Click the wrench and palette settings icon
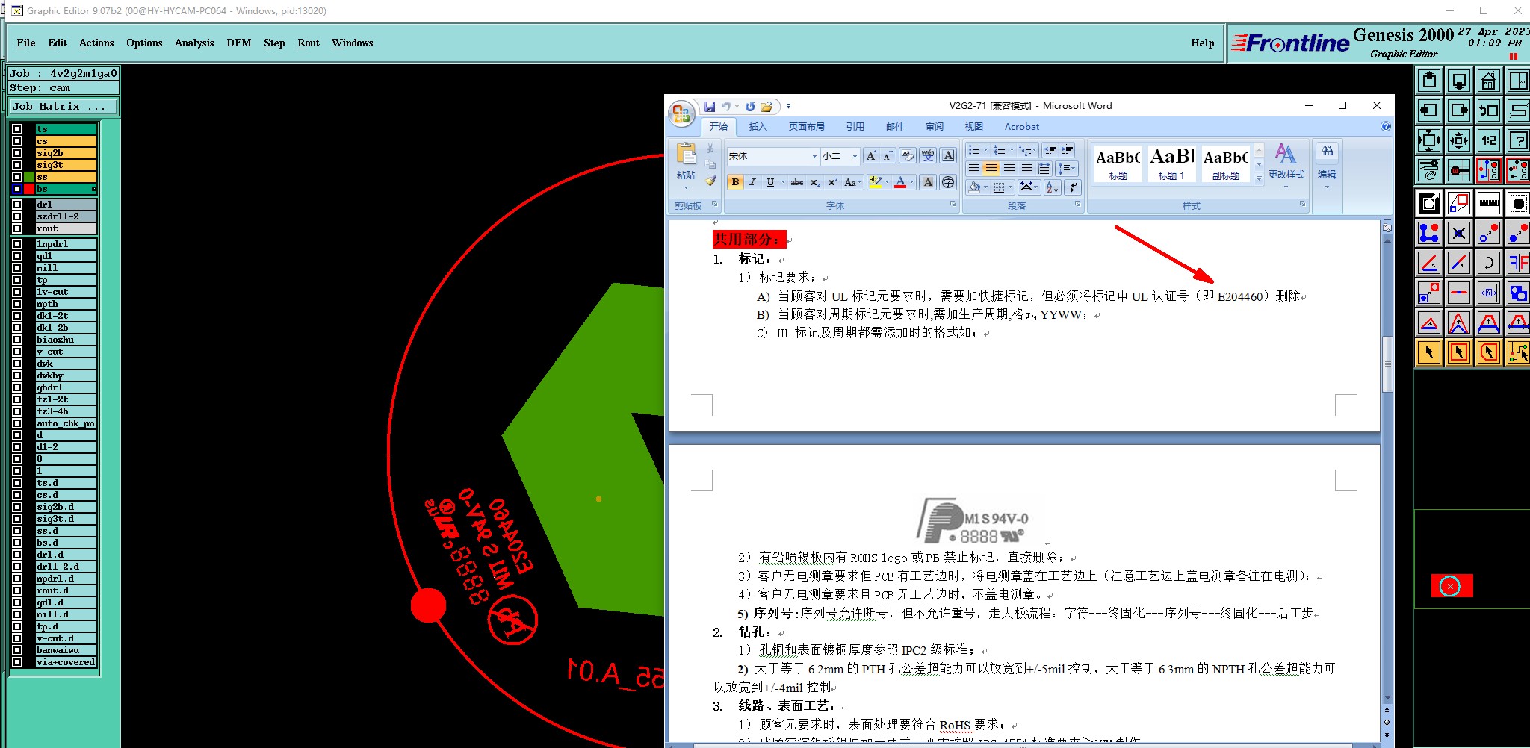This screenshot has width=1530, height=748. (1428, 170)
